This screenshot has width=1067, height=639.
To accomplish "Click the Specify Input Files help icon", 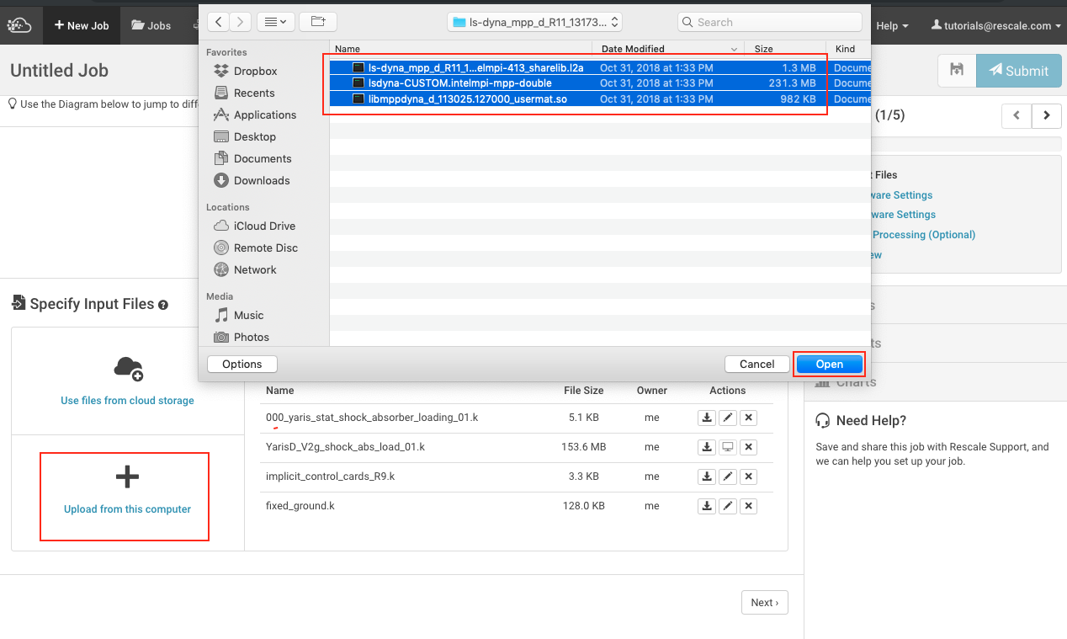I will (163, 305).
